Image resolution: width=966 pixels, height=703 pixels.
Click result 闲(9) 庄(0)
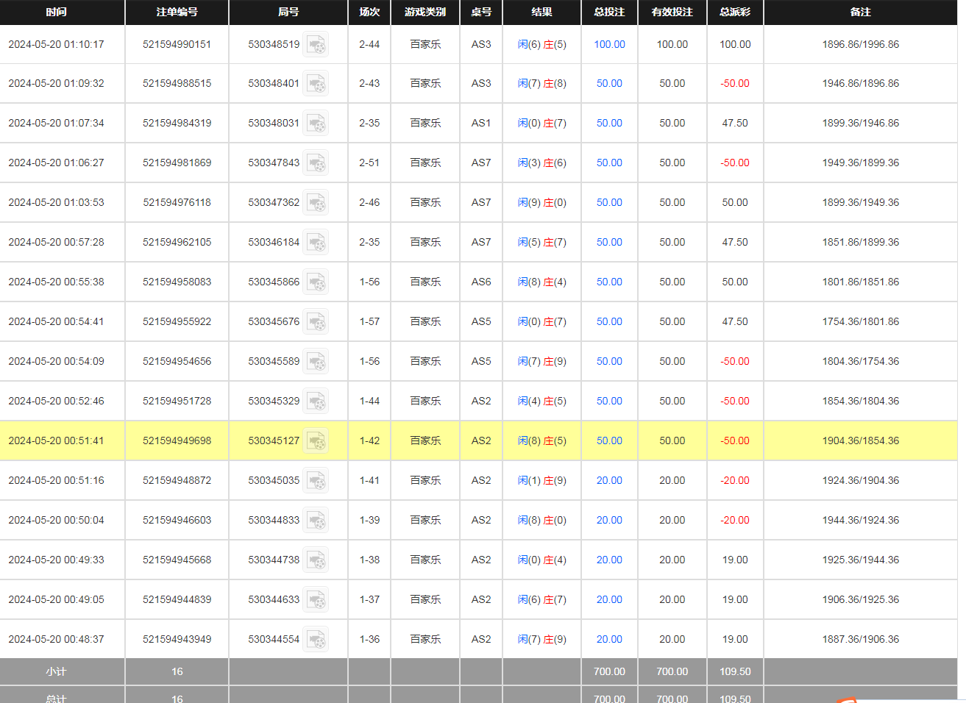pyautogui.click(x=541, y=202)
